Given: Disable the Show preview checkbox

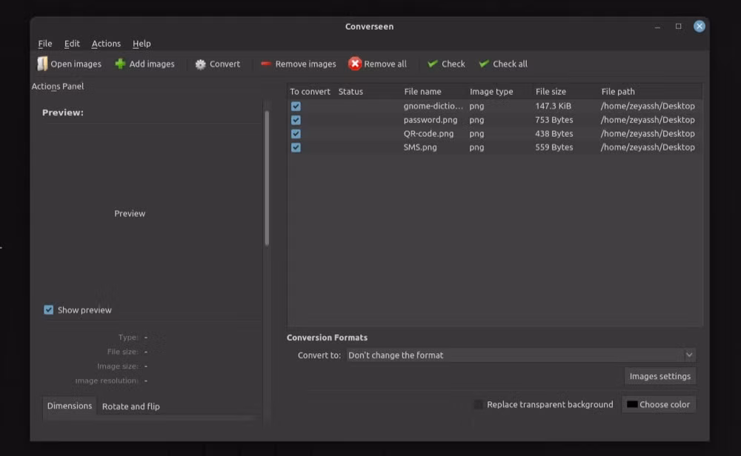Looking at the screenshot, I should 49,309.
